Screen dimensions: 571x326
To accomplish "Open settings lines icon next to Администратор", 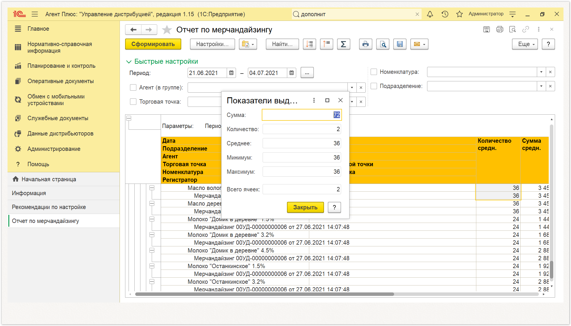I will point(513,14).
